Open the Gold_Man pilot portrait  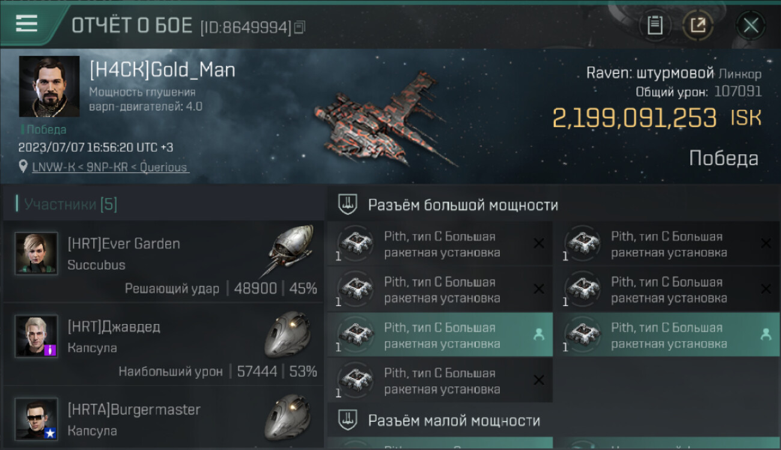(x=49, y=86)
